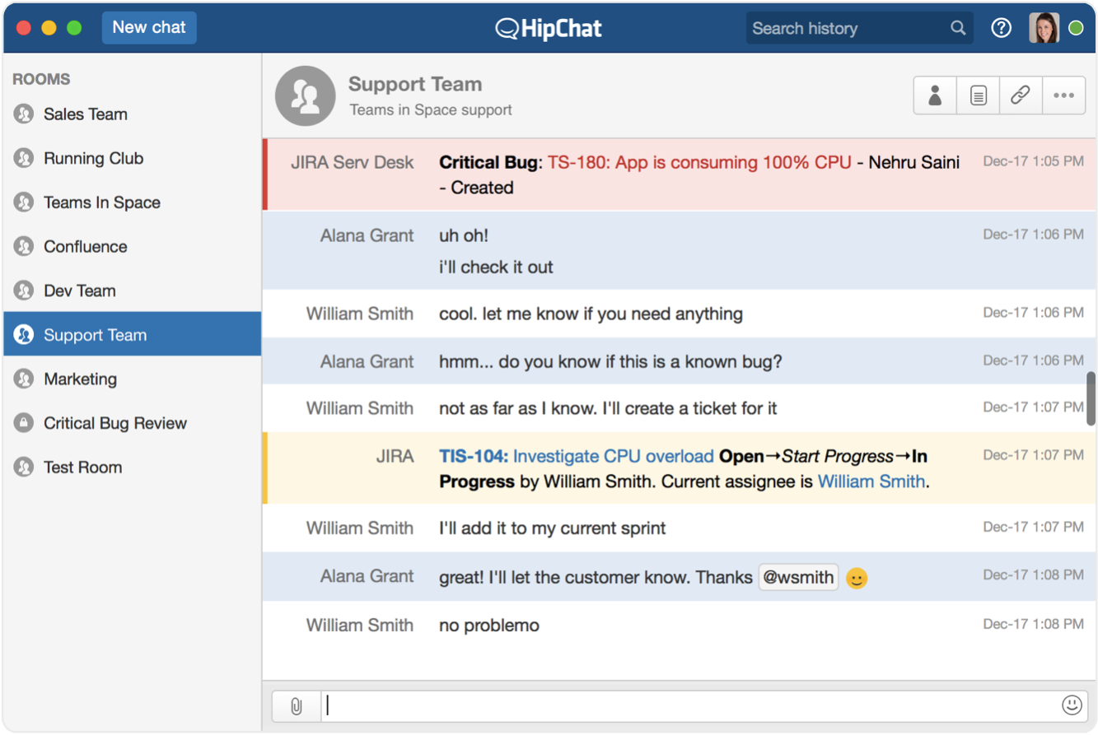Image resolution: width=1098 pixels, height=735 pixels.
Task: Open the Sales Team room
Action: [x=132, y=114]
